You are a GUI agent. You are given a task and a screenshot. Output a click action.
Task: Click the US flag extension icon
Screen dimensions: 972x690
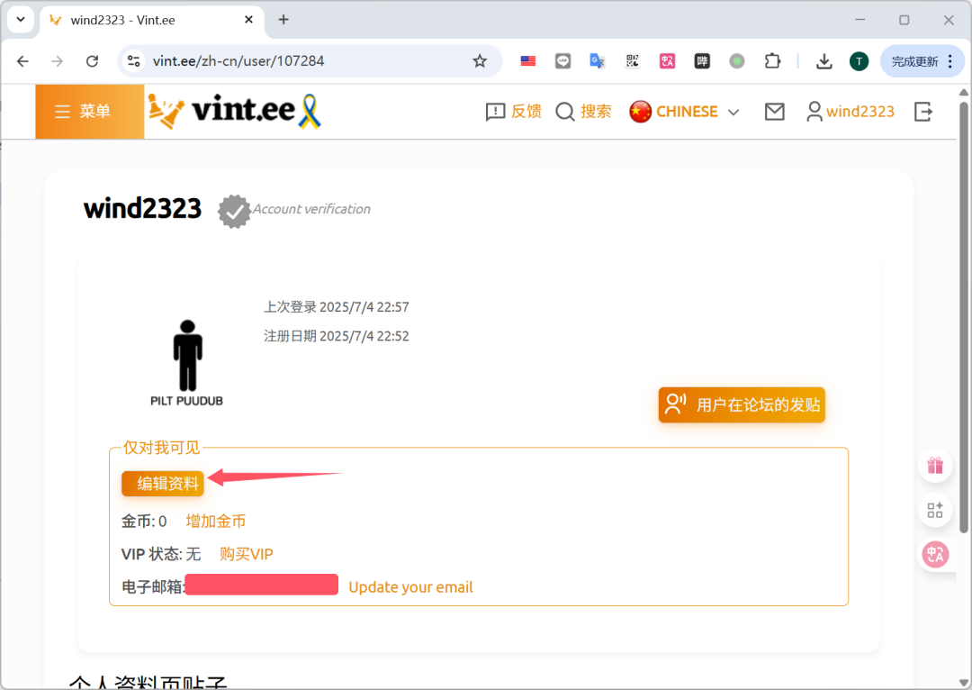pyautogui.click(x=528, y=61)
